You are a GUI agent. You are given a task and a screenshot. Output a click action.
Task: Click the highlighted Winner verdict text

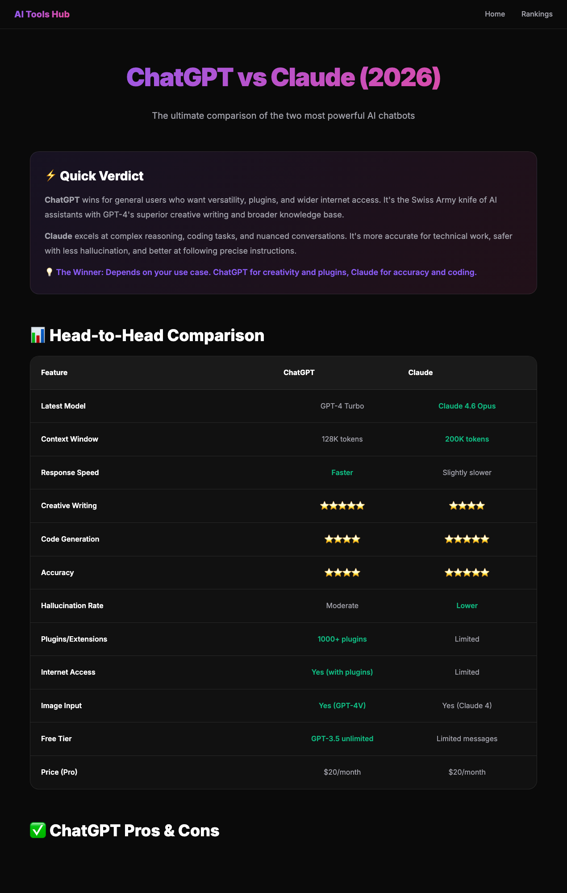(x=267, y=272)
